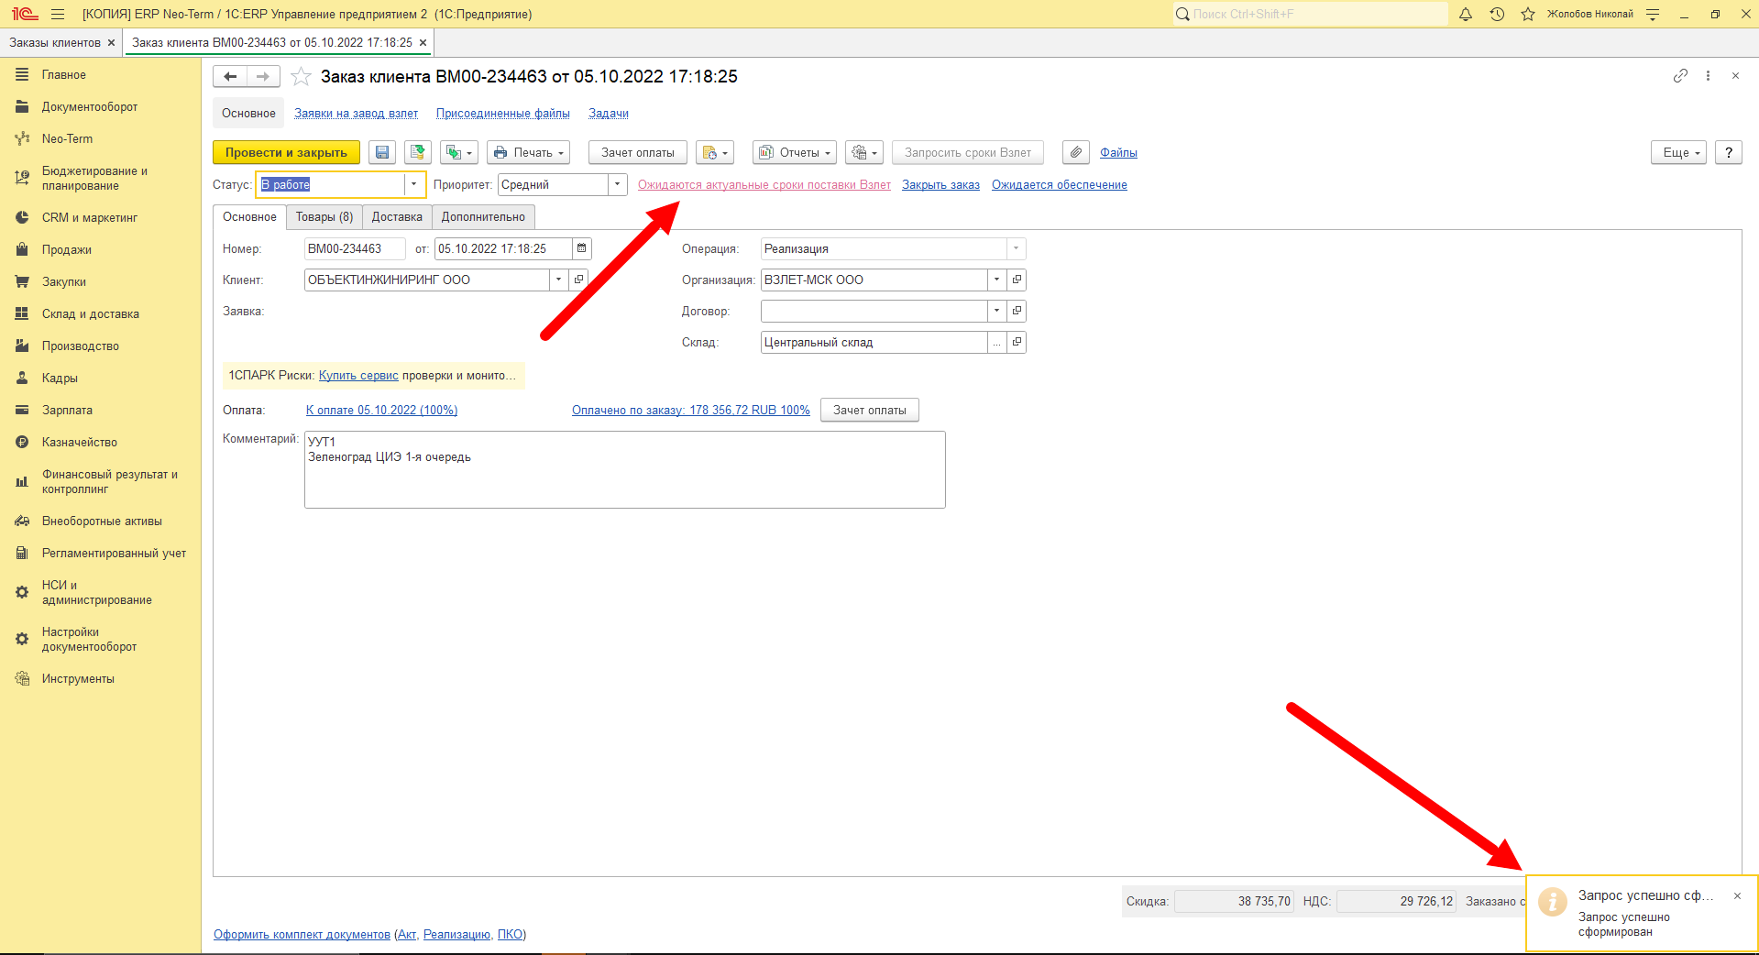This screenshot has height=955, width=1759.
Task: Open the Отчеты dropdown menu
Action: pos(795,153)
